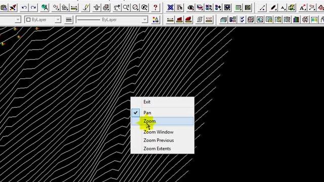Toggle the checked Pan option
The height and width of the screenshot is (182, 324).
[x=163, y=113]
